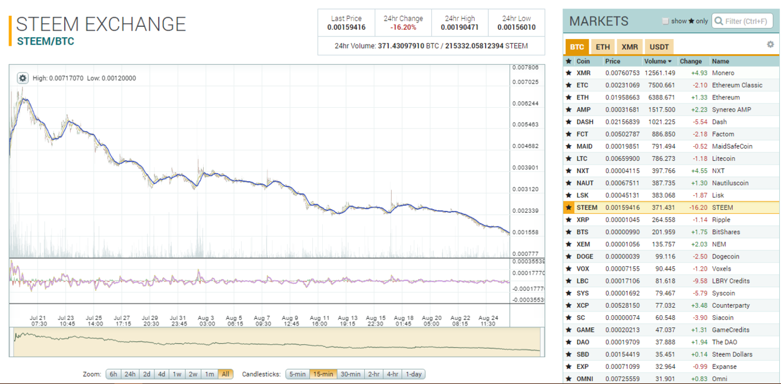
Task: Choose 5-min candlesticks
Action: click(x=297, y=374)
